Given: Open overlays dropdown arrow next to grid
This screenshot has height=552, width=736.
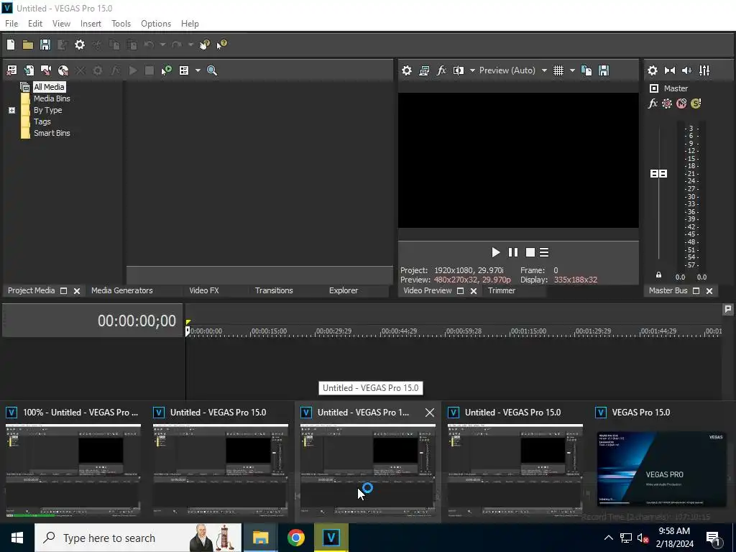Looking at the screenshot, I should coord(572,70).
